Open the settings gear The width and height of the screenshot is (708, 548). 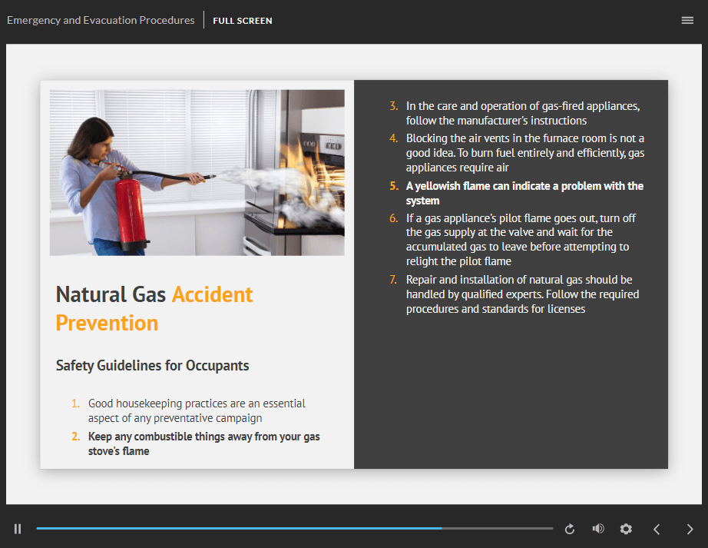point(626,529)
